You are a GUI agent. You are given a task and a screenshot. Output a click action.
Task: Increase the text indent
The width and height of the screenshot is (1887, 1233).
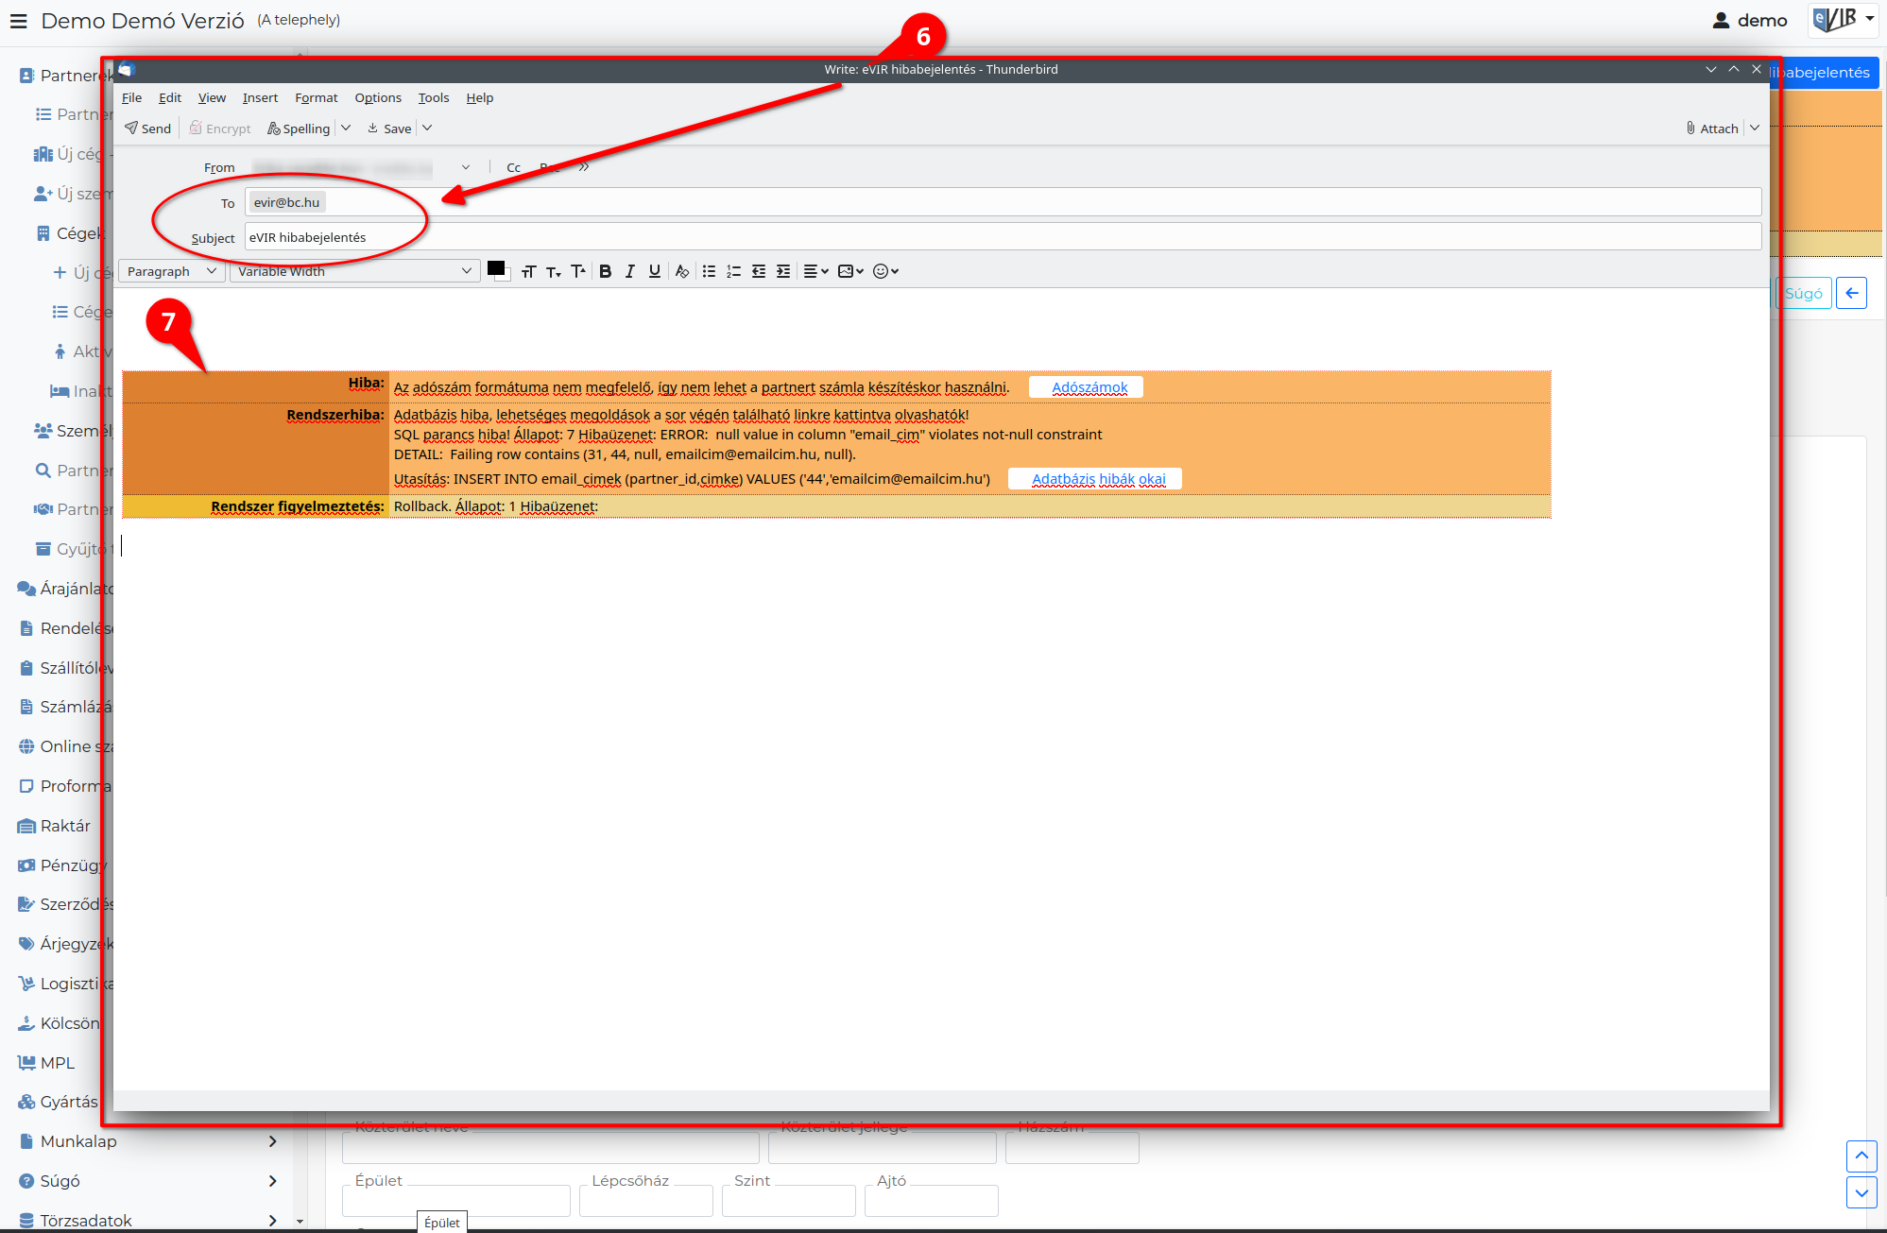[783, 272]
